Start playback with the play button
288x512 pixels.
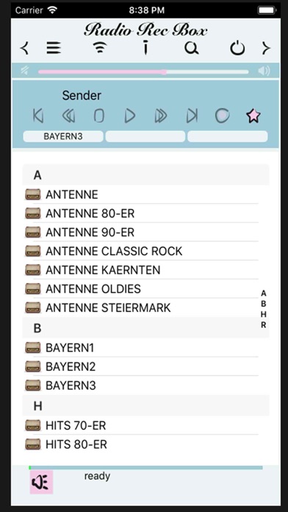(x=130, y=115)
